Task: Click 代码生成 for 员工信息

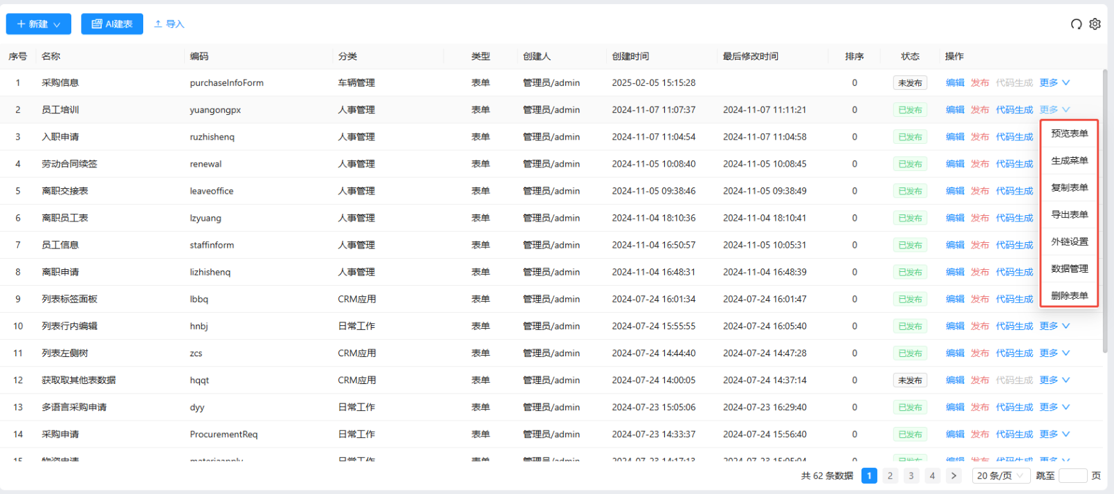Action: point(1014,245)
